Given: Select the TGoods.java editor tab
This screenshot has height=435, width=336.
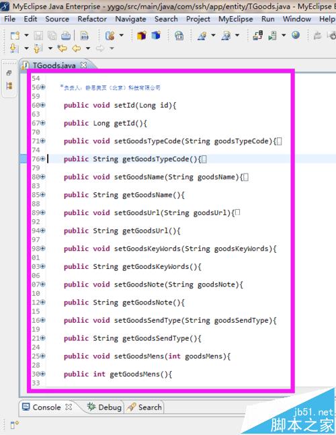Looking at the screenshot, I should [54, 65].
